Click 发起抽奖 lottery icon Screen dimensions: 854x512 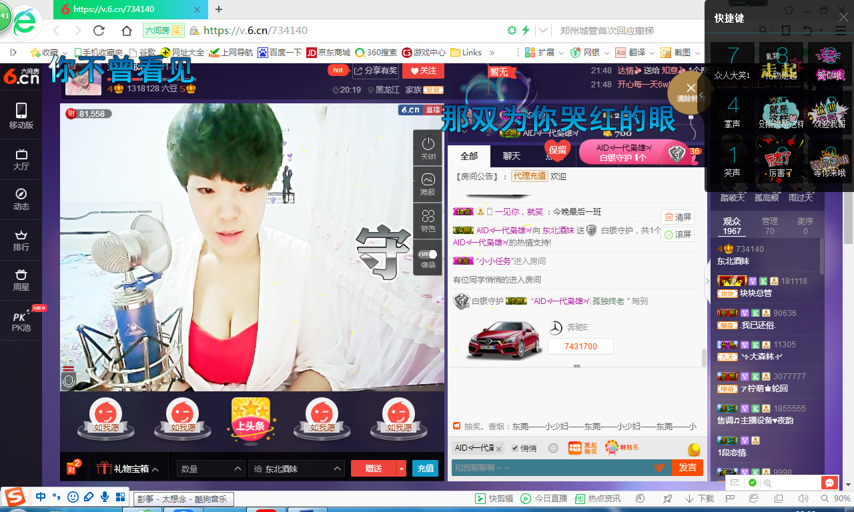(x=582, y=448)
